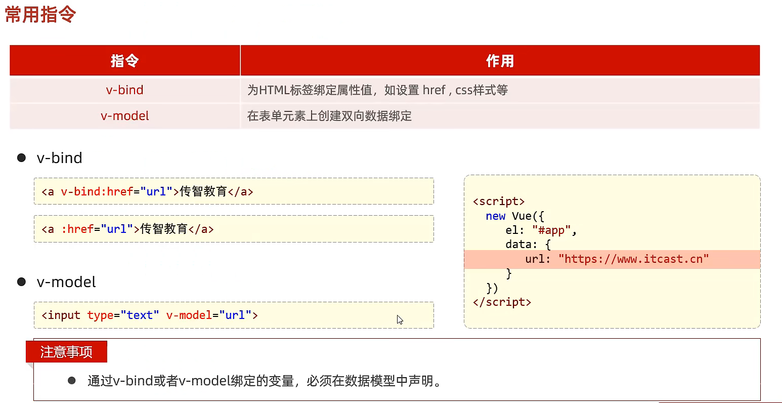Select the "在表单元素上创建双向数据绑定" table cell
Screen dimensions: 782x403
(500, 116)
